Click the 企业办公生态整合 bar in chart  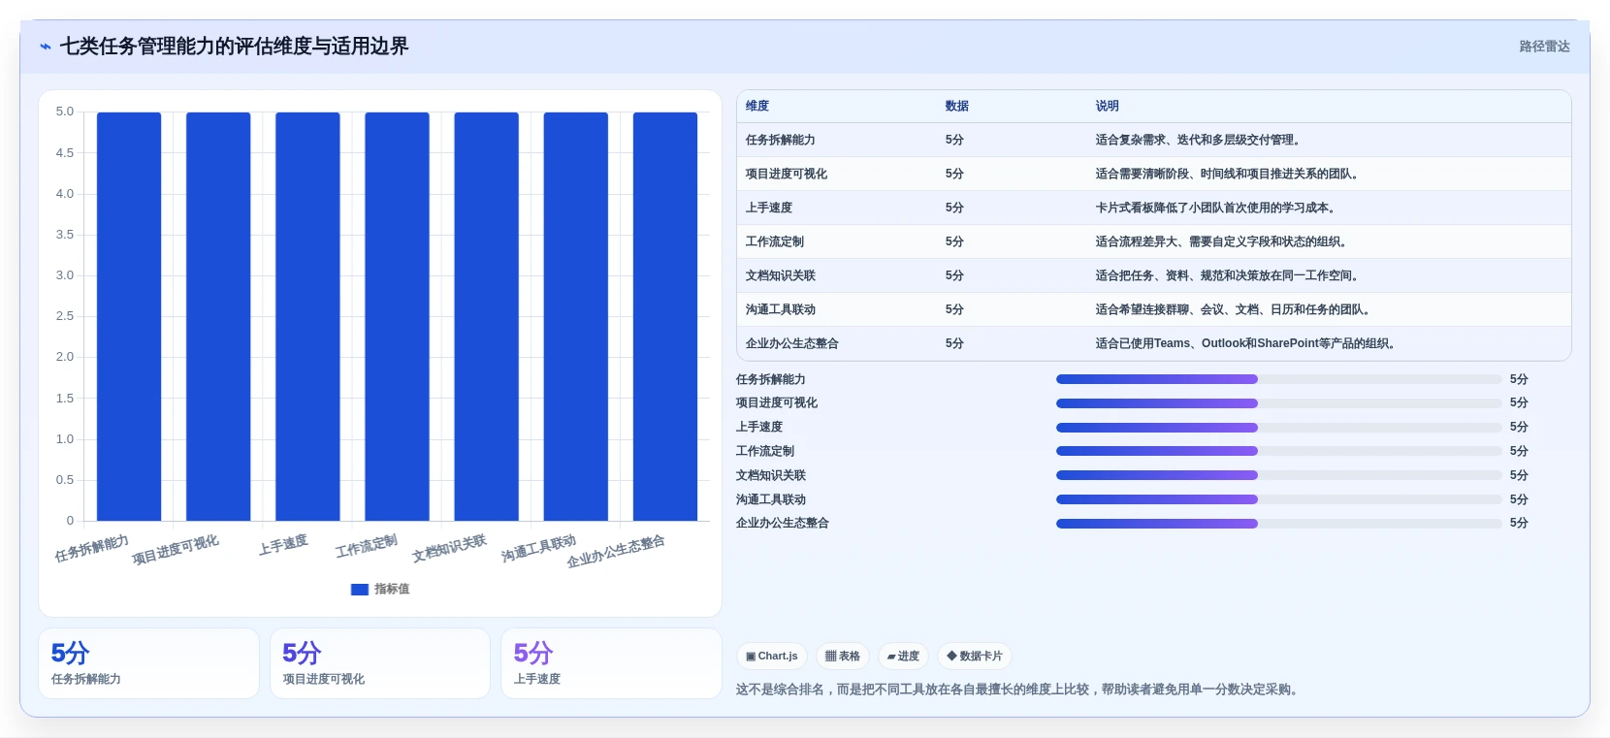[665, 316]
